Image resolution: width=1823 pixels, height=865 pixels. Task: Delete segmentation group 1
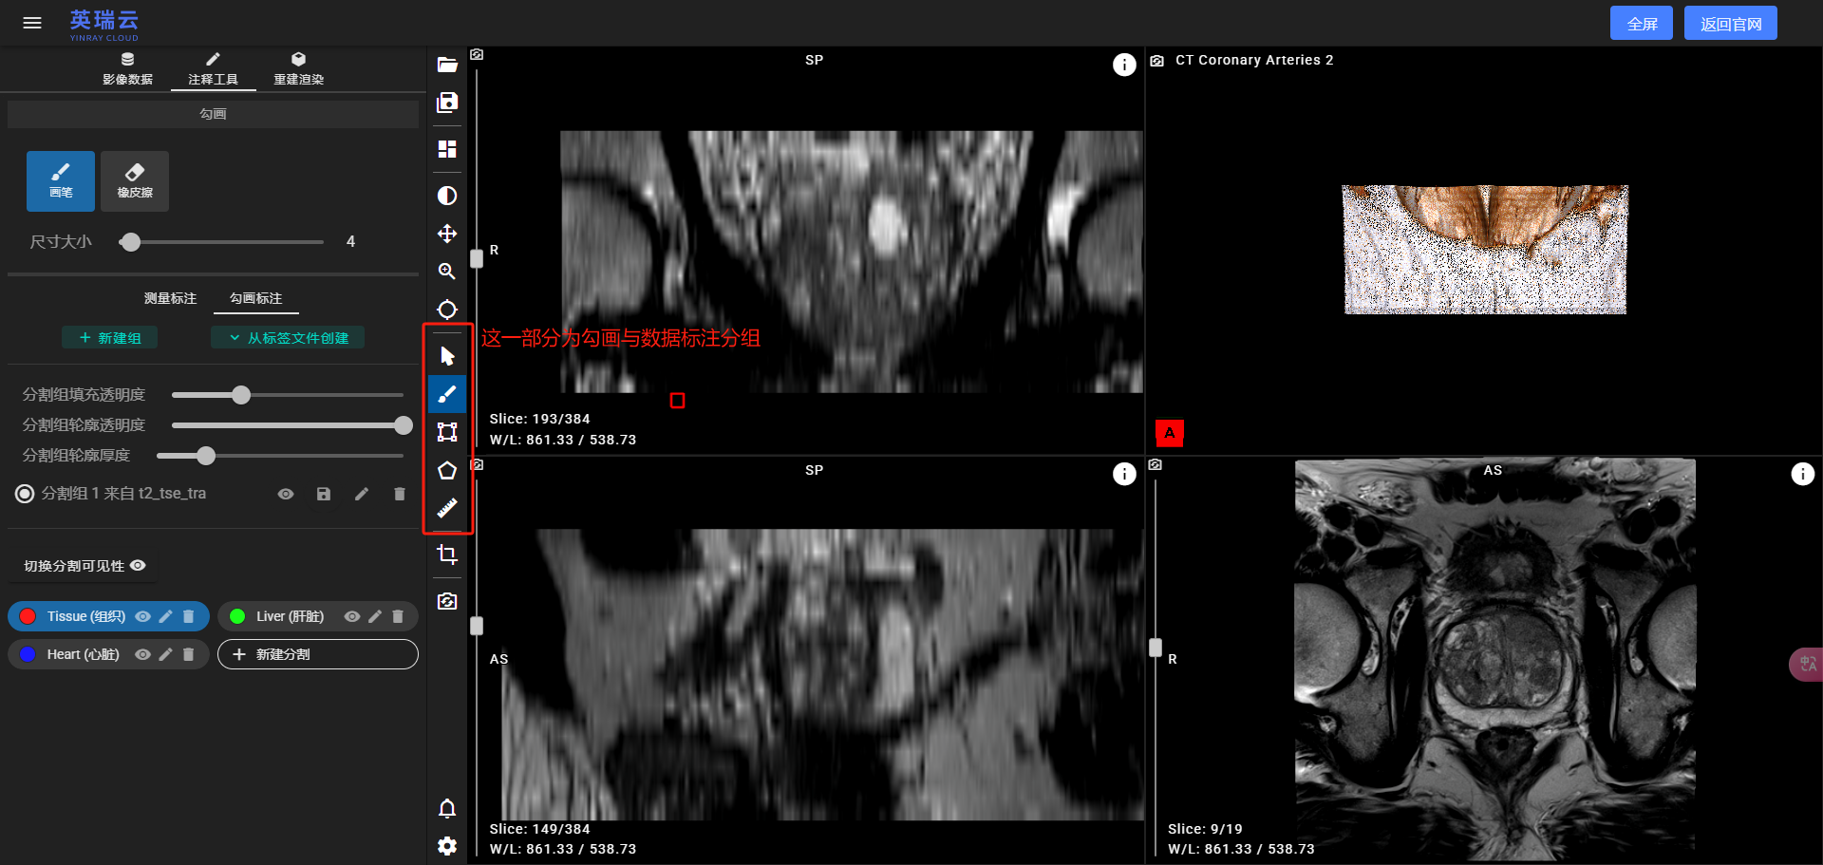coord(400,494)
